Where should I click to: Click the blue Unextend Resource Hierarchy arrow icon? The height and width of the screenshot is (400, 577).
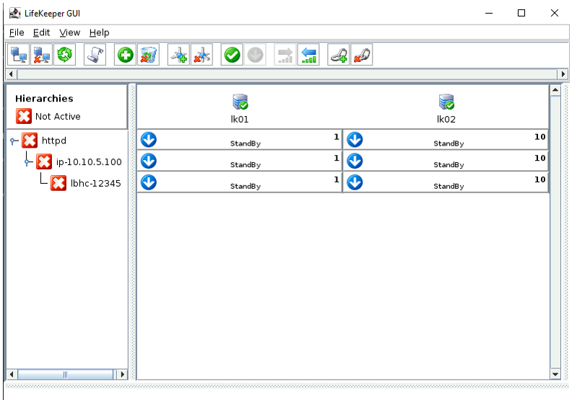[308, 55]
